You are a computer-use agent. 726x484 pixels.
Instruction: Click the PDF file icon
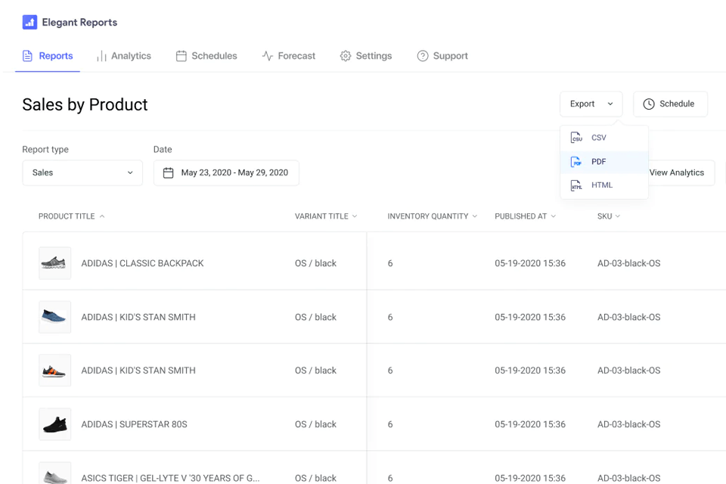(x=576, y=162)
